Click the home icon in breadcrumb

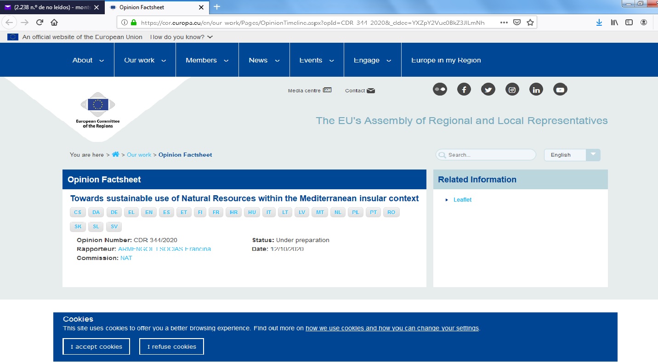(115, 155)
